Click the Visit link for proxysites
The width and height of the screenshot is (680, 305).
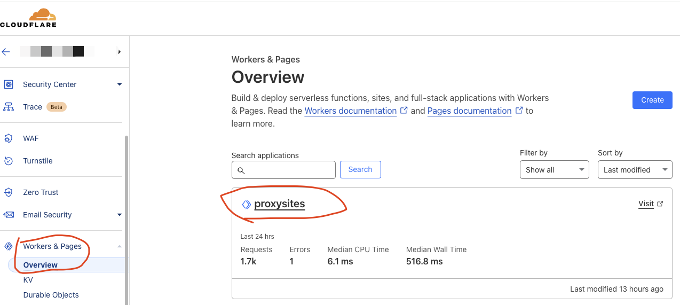pyautogui.click(x=646, y=204)
